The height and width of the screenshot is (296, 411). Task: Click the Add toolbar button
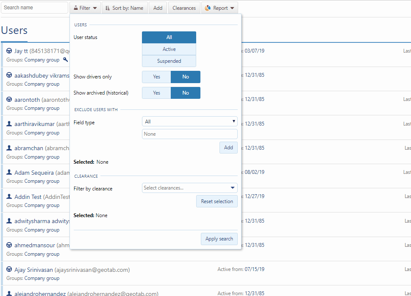(158, 8)
